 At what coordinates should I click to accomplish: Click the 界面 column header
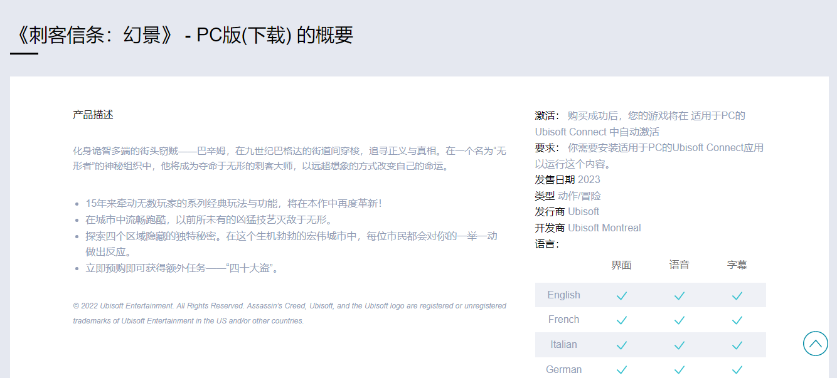point(621,265)
